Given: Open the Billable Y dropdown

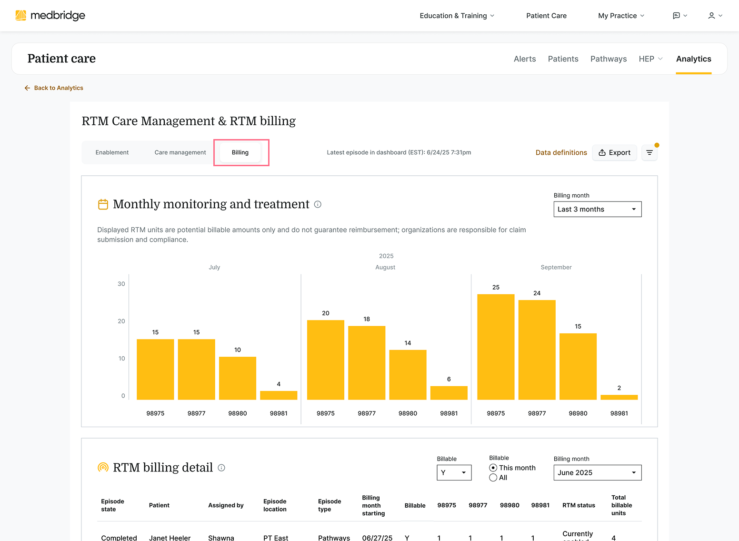Looking at the screenshot, I should tap(453, 472).
